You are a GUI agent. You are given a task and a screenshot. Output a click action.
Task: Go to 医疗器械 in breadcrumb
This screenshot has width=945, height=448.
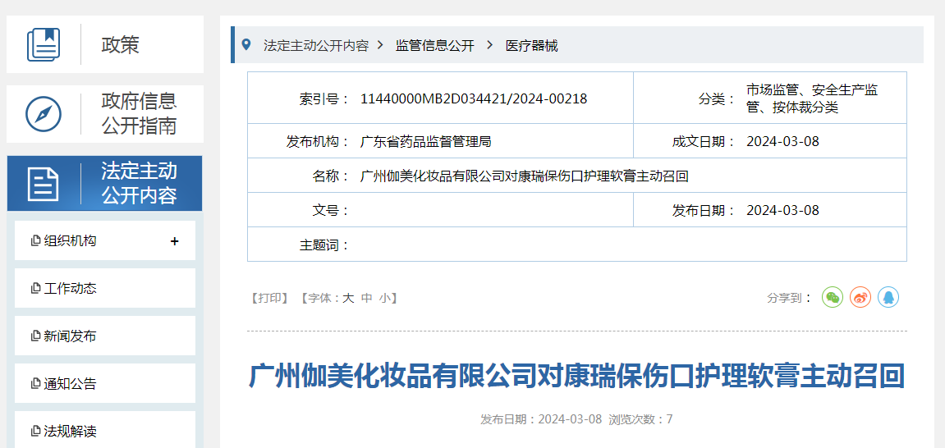(x=531, y=46)
